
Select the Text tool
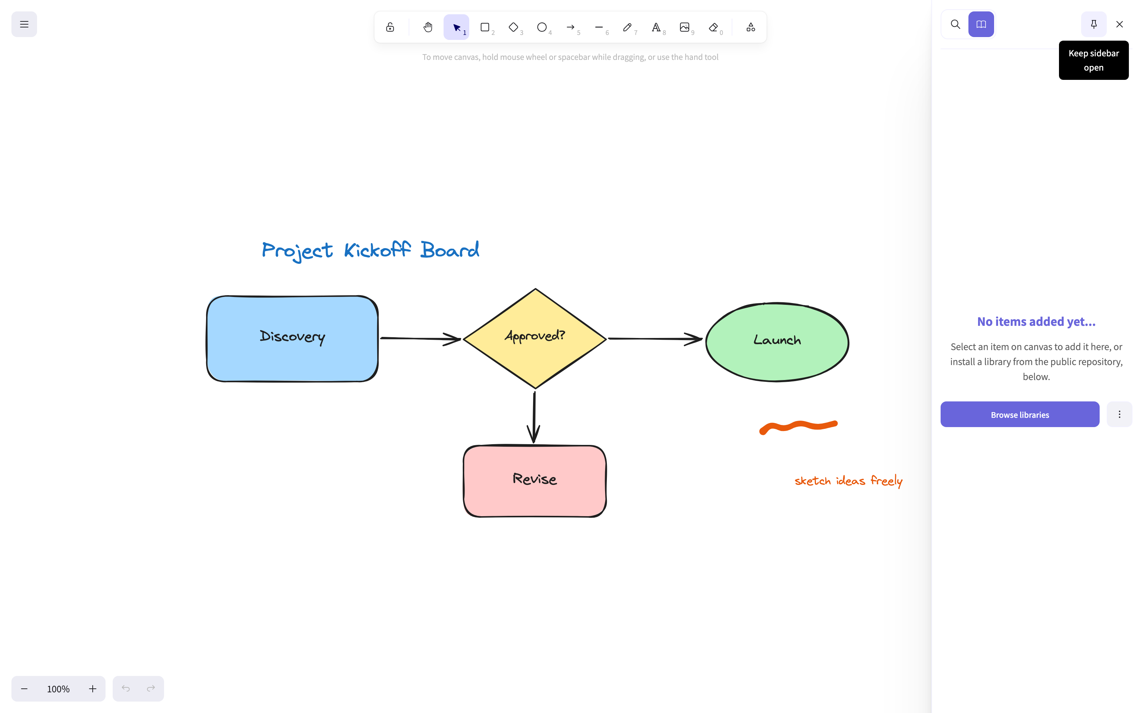pyautogui.click(x=656, y=27)
